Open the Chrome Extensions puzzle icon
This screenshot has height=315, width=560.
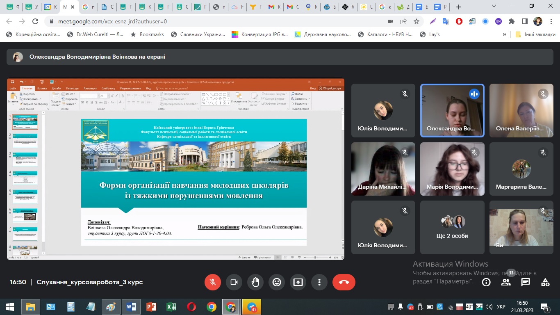(x=511, y=21)
